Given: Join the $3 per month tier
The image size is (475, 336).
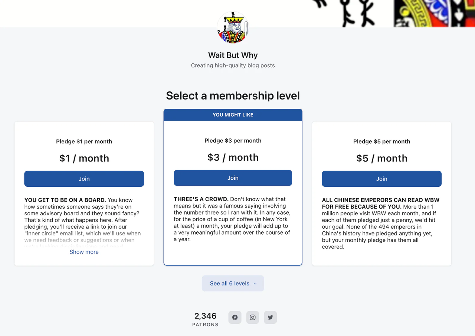Looking at the screenshot, I should click(x=233, y=177).
